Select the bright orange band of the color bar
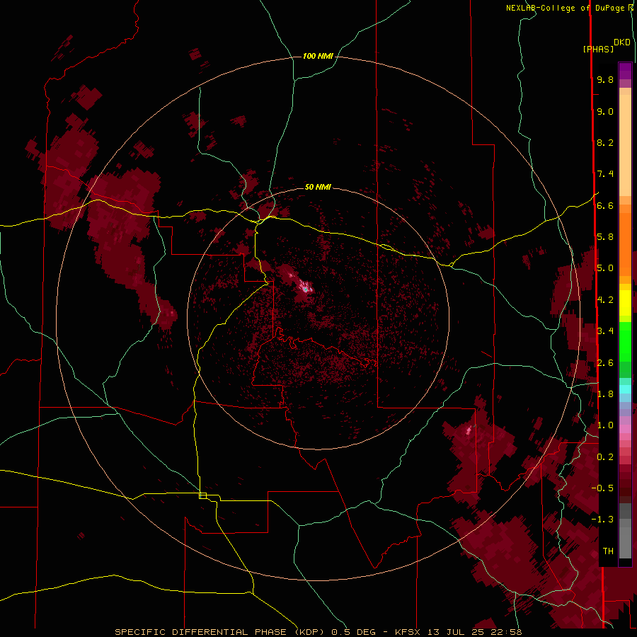Viewport: 637px width, 637px height. 625,245
